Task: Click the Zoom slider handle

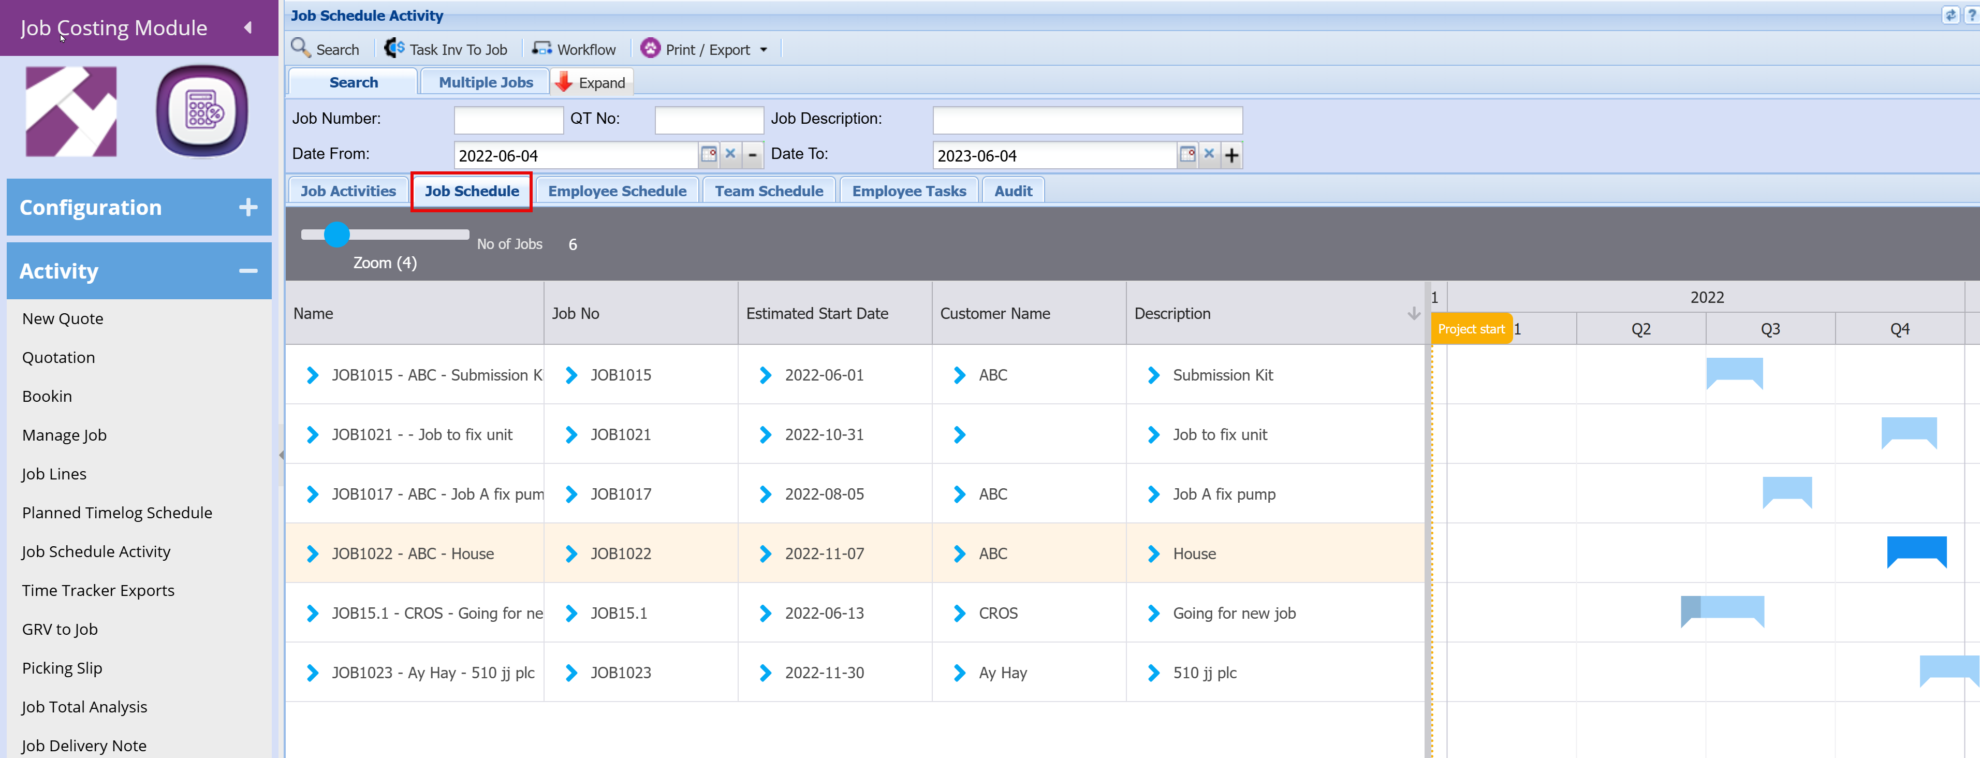Action: (336, 235)
